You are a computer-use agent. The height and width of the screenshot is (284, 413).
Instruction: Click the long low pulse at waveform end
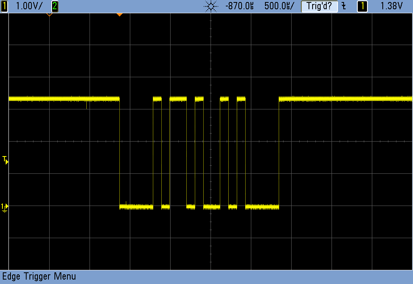point(262,207)
